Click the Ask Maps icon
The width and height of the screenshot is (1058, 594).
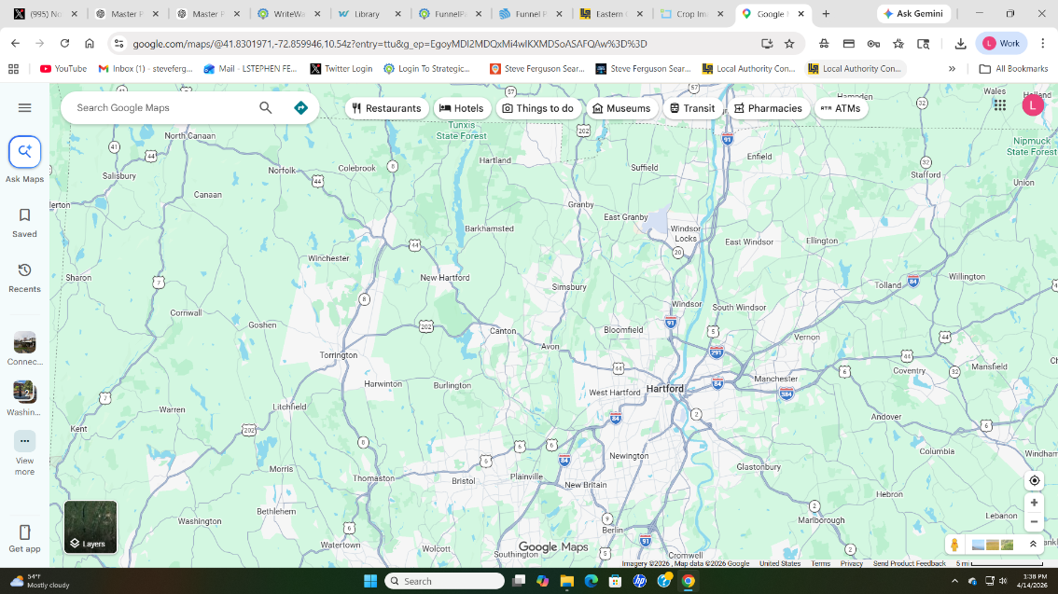[25, 152]
